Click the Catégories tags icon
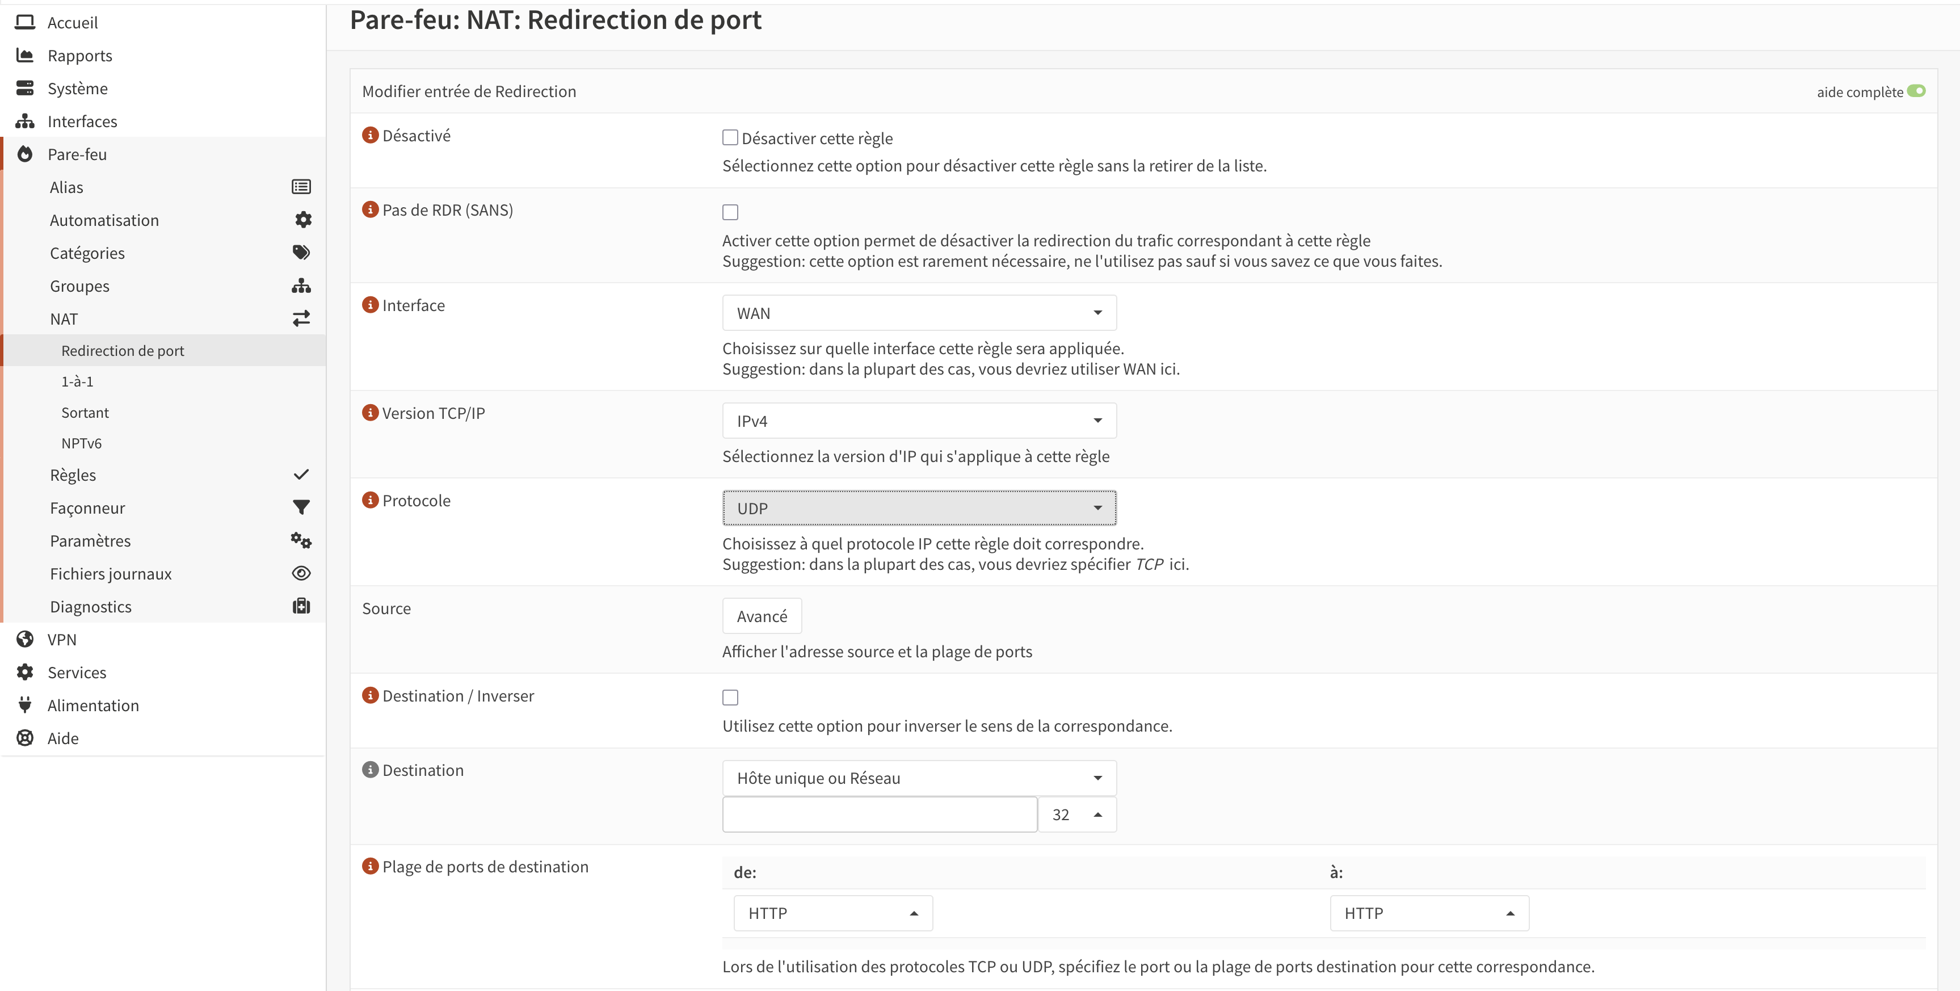This screenshot has width=1960, height=991. [301, 253]
